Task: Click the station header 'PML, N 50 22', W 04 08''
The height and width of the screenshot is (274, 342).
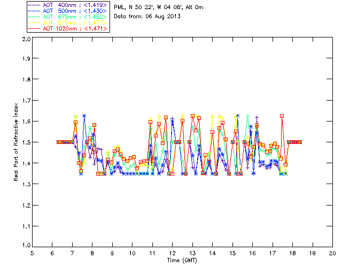Action: click(x=149, y=7)
